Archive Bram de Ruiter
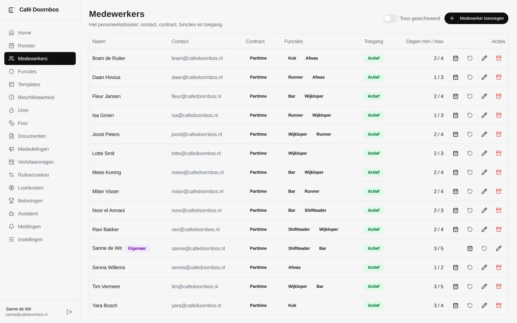The height and width of the screenshot is (323, 517). 499,58
